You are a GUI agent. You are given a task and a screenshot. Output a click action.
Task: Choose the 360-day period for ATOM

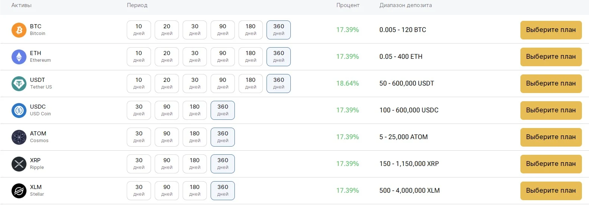coord(223,137)
